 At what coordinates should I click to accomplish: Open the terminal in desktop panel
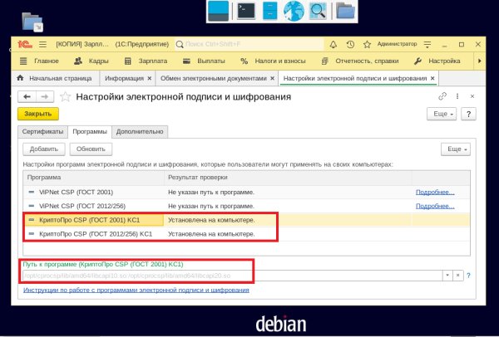[x=246, y=11]
